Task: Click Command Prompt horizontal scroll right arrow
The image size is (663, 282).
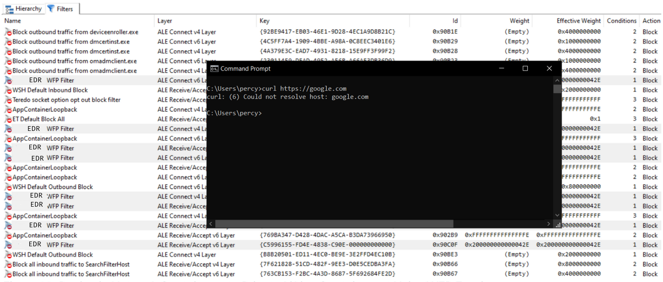Action: tap(549, 224)
